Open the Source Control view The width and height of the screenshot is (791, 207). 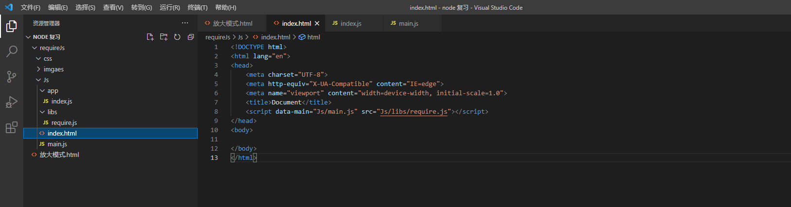12,77
